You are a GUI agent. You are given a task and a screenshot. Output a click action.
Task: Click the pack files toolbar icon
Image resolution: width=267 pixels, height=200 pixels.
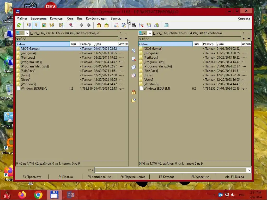99,25
